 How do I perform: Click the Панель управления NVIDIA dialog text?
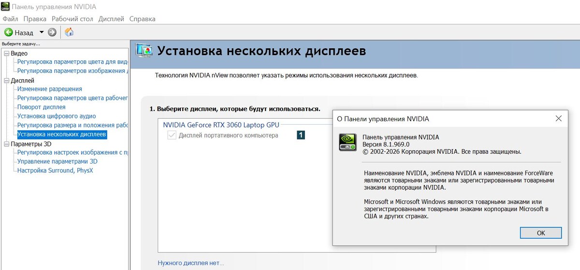click(x=401, y=137)
